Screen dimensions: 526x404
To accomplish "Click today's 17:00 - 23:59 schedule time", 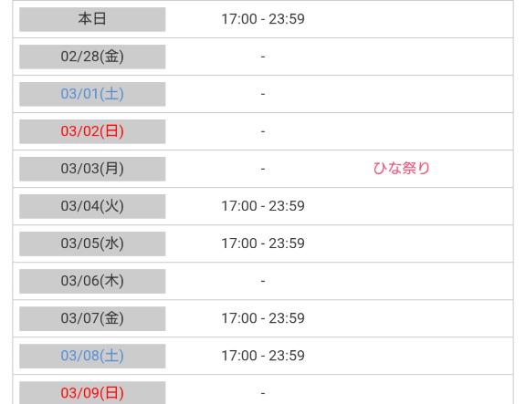I will pyautogui.click(x=263, y=19).
